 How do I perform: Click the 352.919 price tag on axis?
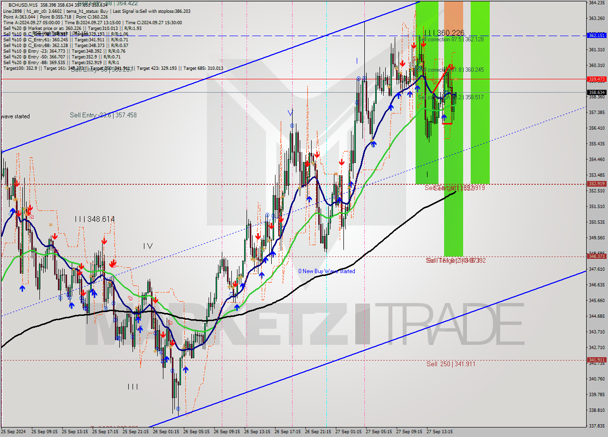(x=597, y=184)
